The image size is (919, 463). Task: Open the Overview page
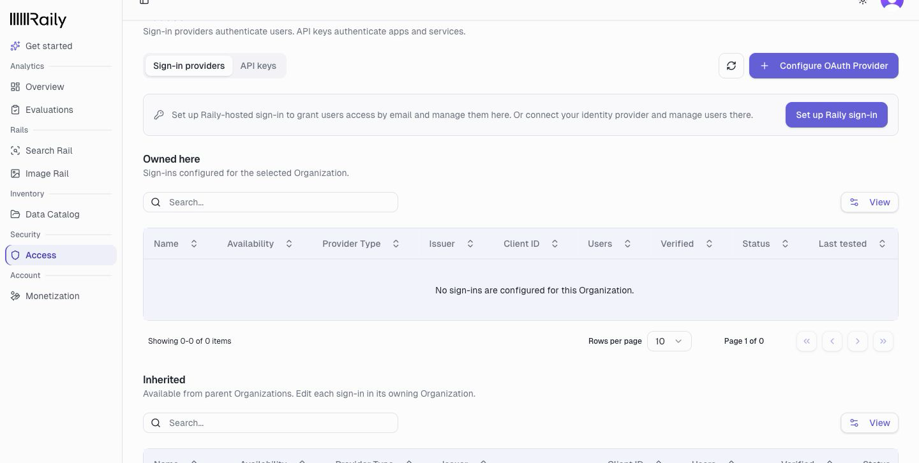tap(61, 87)
